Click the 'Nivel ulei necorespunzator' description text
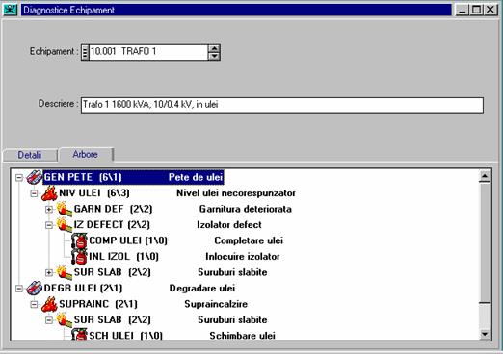 point(236,193)
